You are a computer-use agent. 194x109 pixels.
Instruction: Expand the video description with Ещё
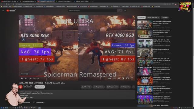coord(31,97)
